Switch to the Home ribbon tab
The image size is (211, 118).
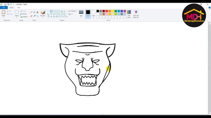[x=12, y=8]
